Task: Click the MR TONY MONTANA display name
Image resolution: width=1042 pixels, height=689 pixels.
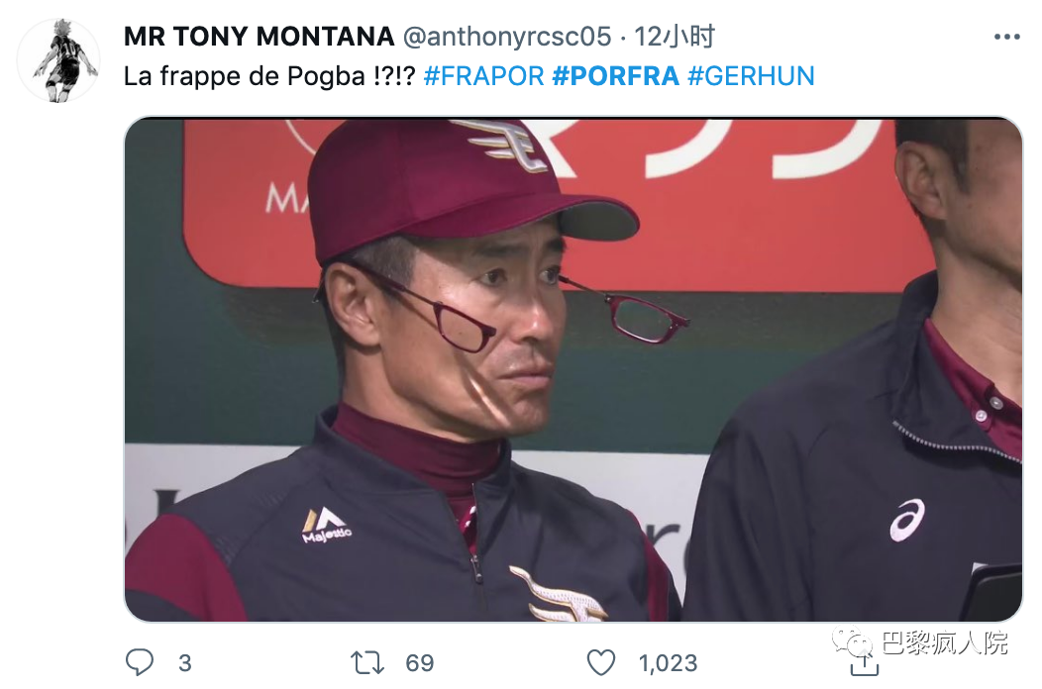Action: tap(259, 38)
